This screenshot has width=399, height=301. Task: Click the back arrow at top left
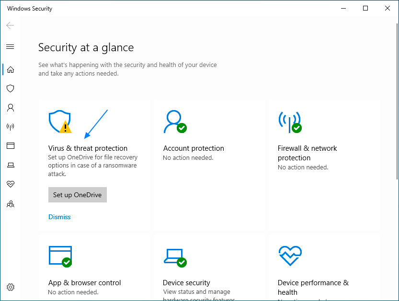pyautogui.click(x=10, y=25)
